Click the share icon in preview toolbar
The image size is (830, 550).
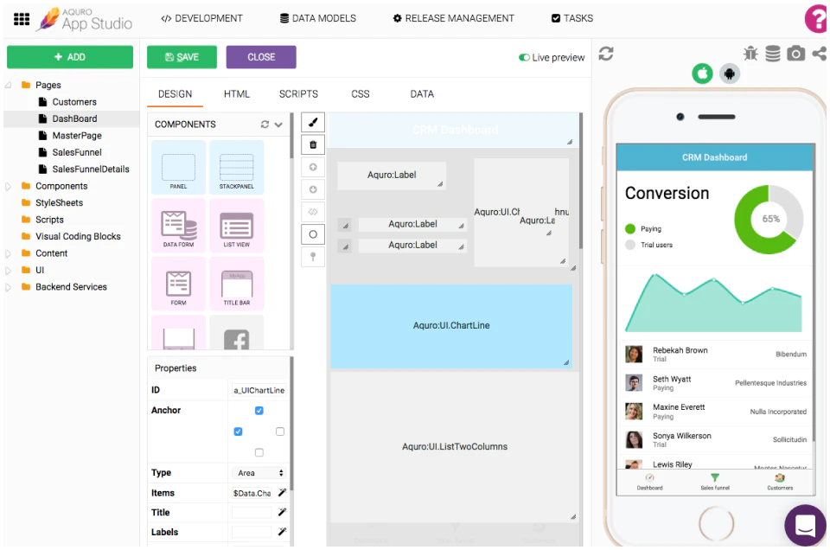(x=820, y=54)
